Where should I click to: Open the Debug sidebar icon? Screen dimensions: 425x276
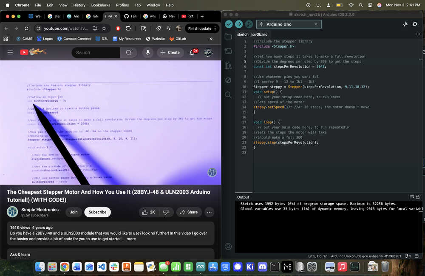(228, 80)
